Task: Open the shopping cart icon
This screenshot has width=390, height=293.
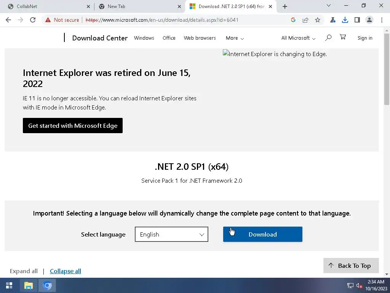Action: (343, 37)
